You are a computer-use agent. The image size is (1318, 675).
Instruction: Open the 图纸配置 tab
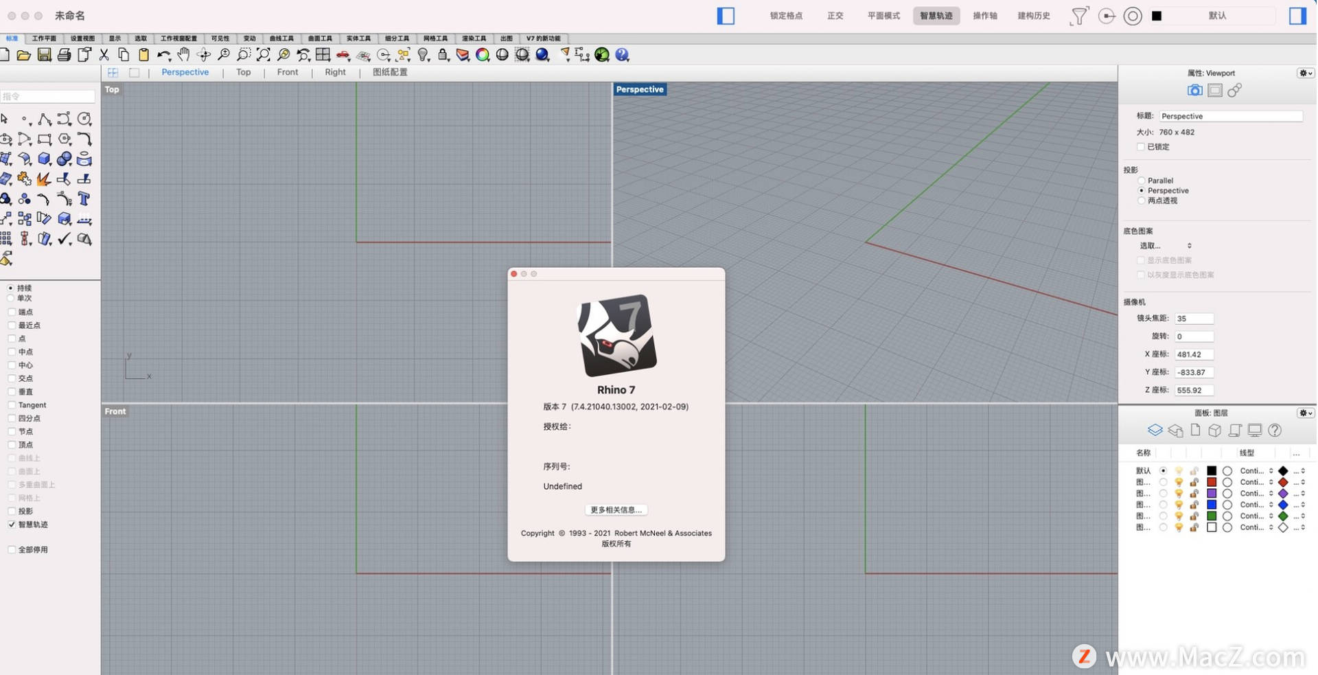[x=390, y=72]
